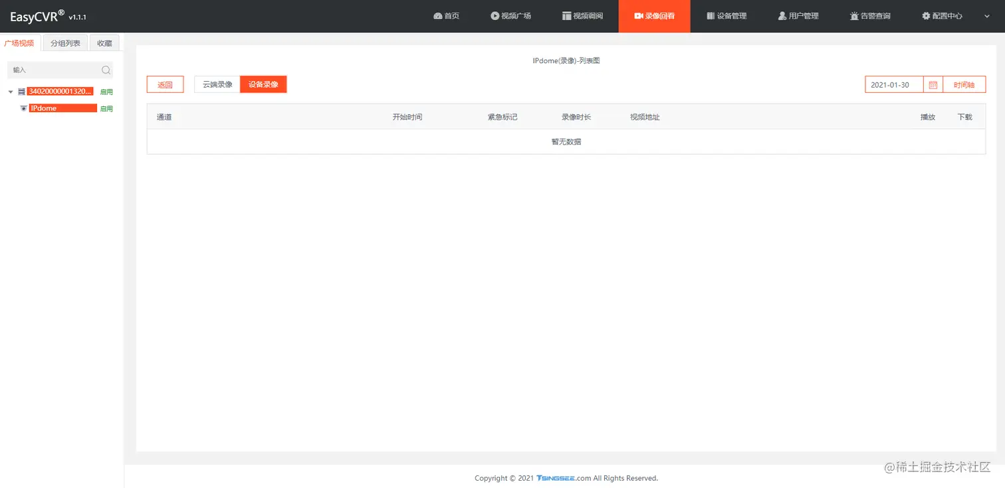Click the 暂无数据 empty table message
1005x488 pixels.
[566, 141]
